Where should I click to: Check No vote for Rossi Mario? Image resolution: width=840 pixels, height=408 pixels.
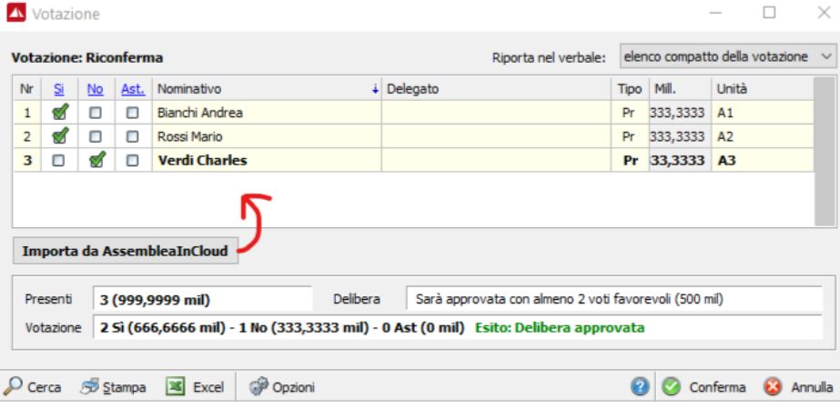point(96,137)
